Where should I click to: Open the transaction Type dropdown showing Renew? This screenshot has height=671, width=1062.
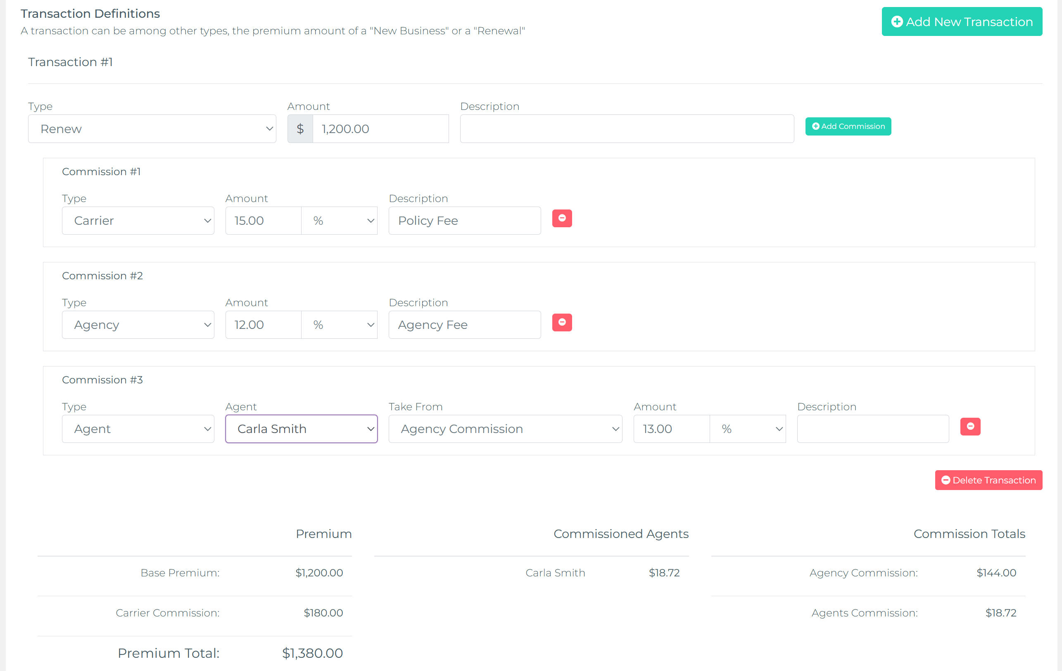point(152,129)
